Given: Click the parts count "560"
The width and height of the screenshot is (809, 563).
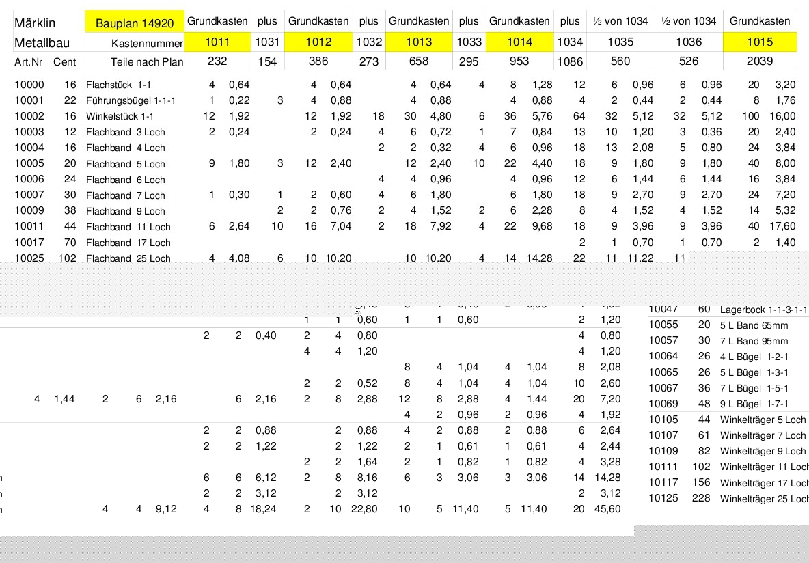Looking at the screenshot, I should click(620, 61).
